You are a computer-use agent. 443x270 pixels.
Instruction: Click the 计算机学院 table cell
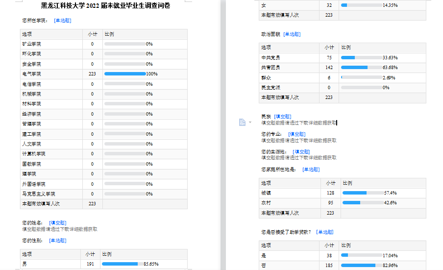tap(33, 154)
